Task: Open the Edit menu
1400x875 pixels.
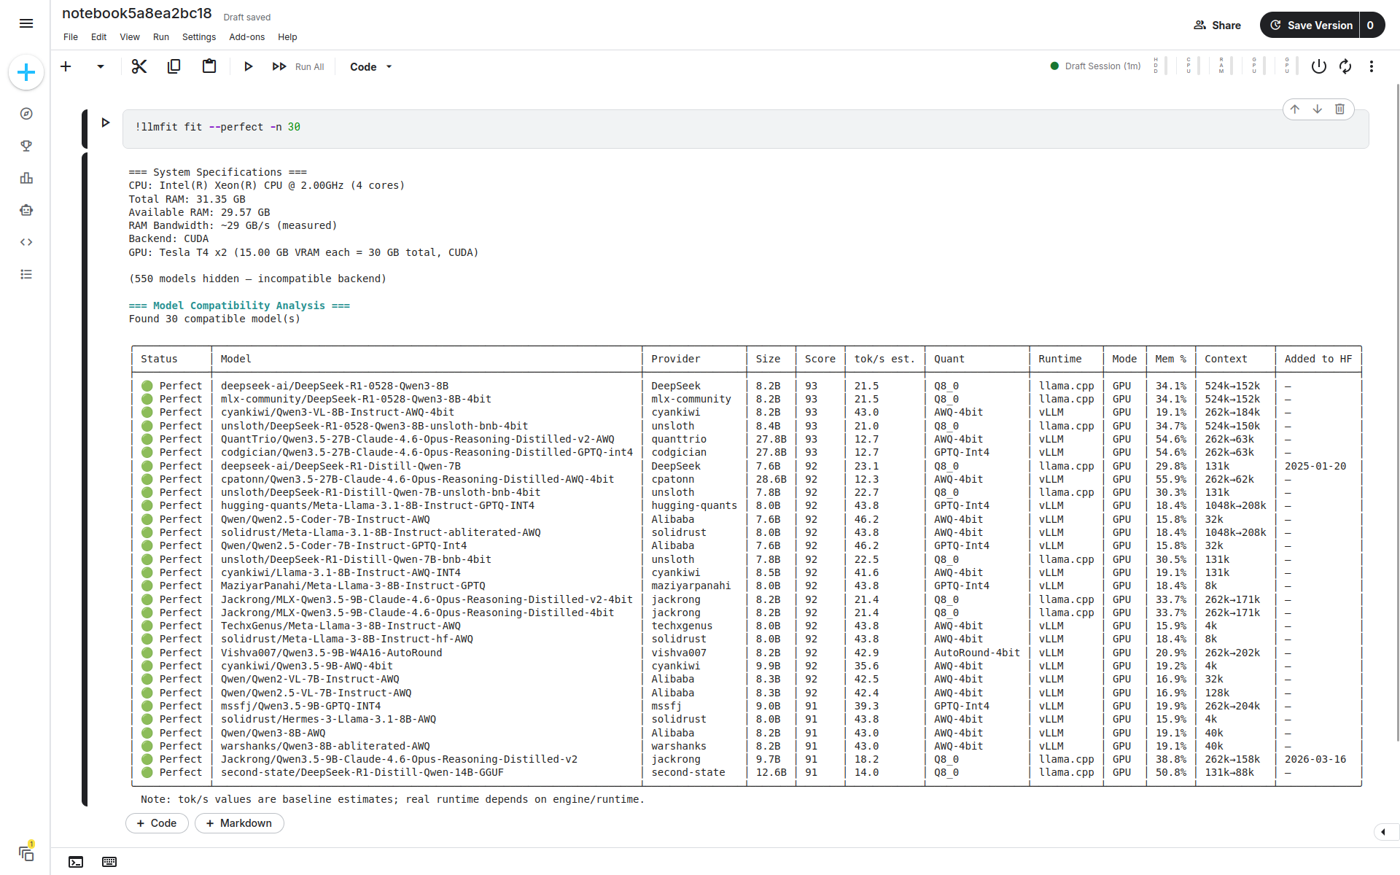Action: (x=99, y=37)
